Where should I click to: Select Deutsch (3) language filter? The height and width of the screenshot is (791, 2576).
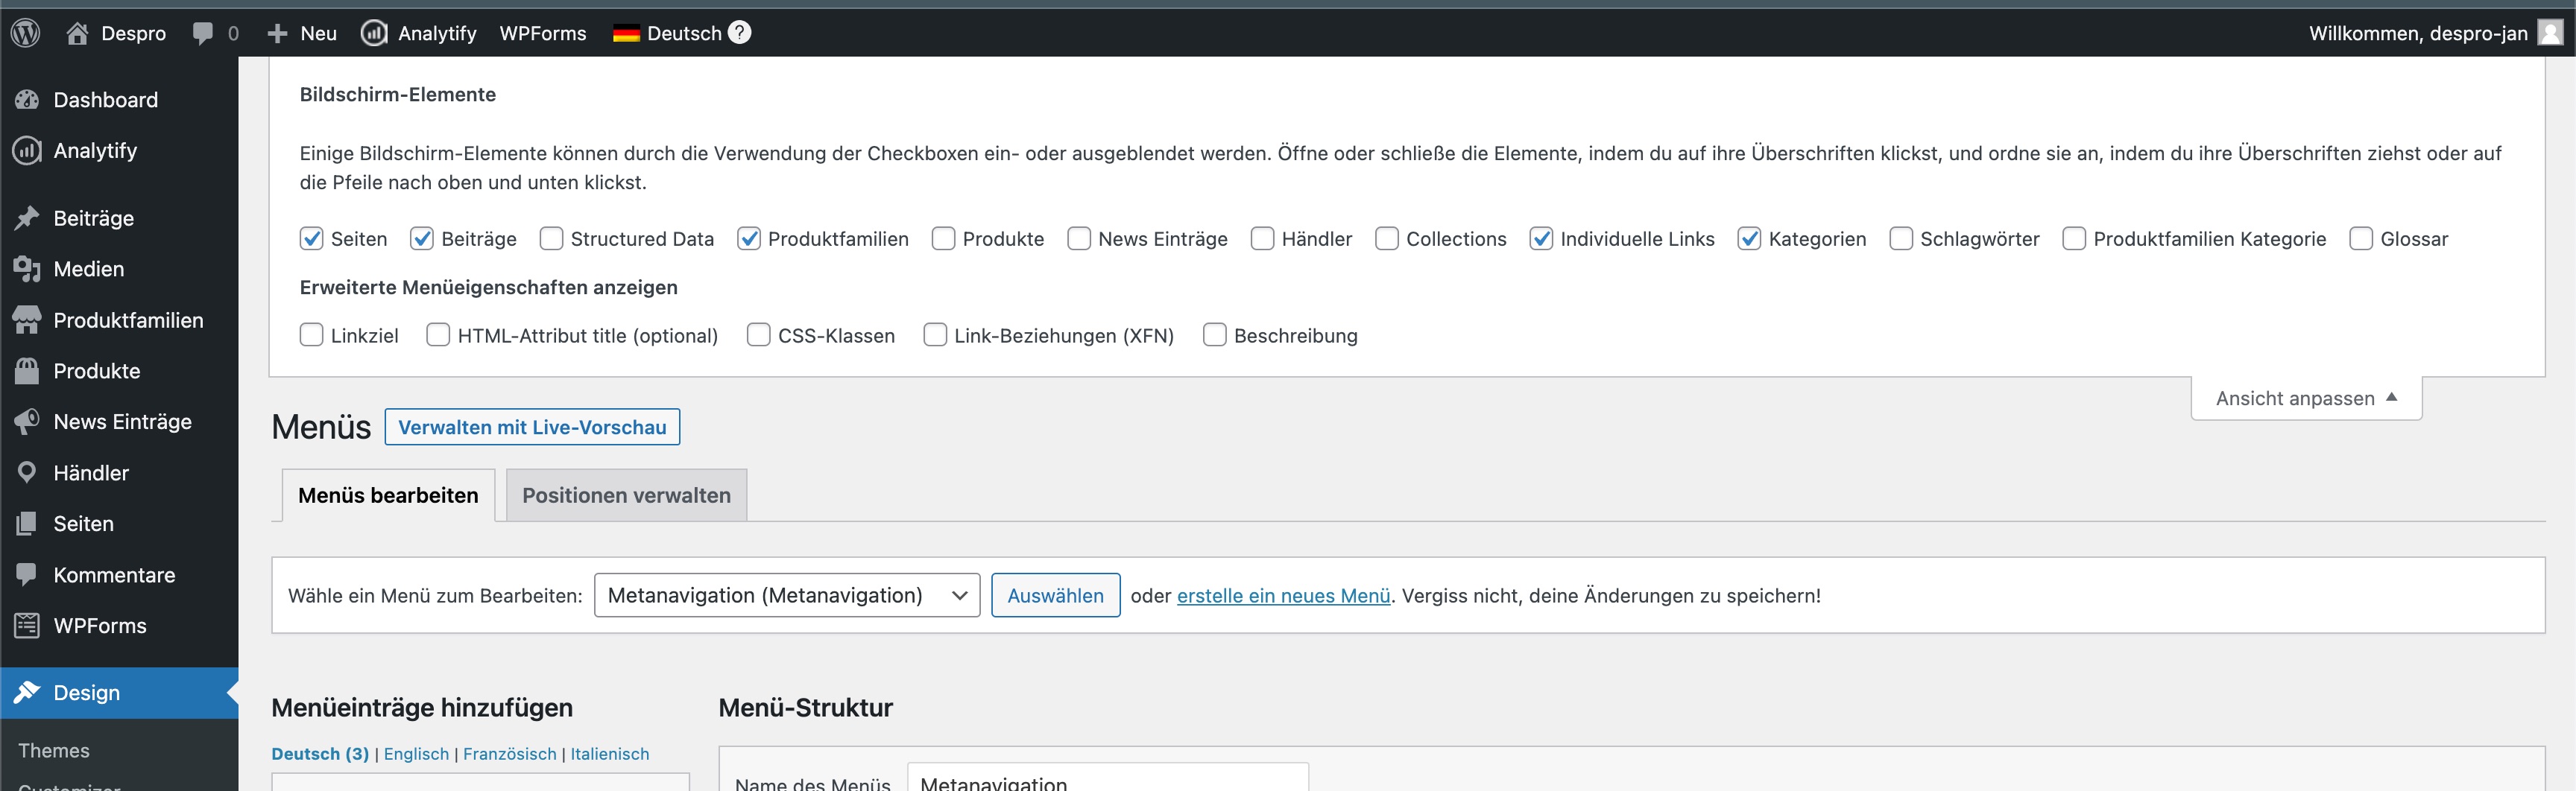coord(320,754)
